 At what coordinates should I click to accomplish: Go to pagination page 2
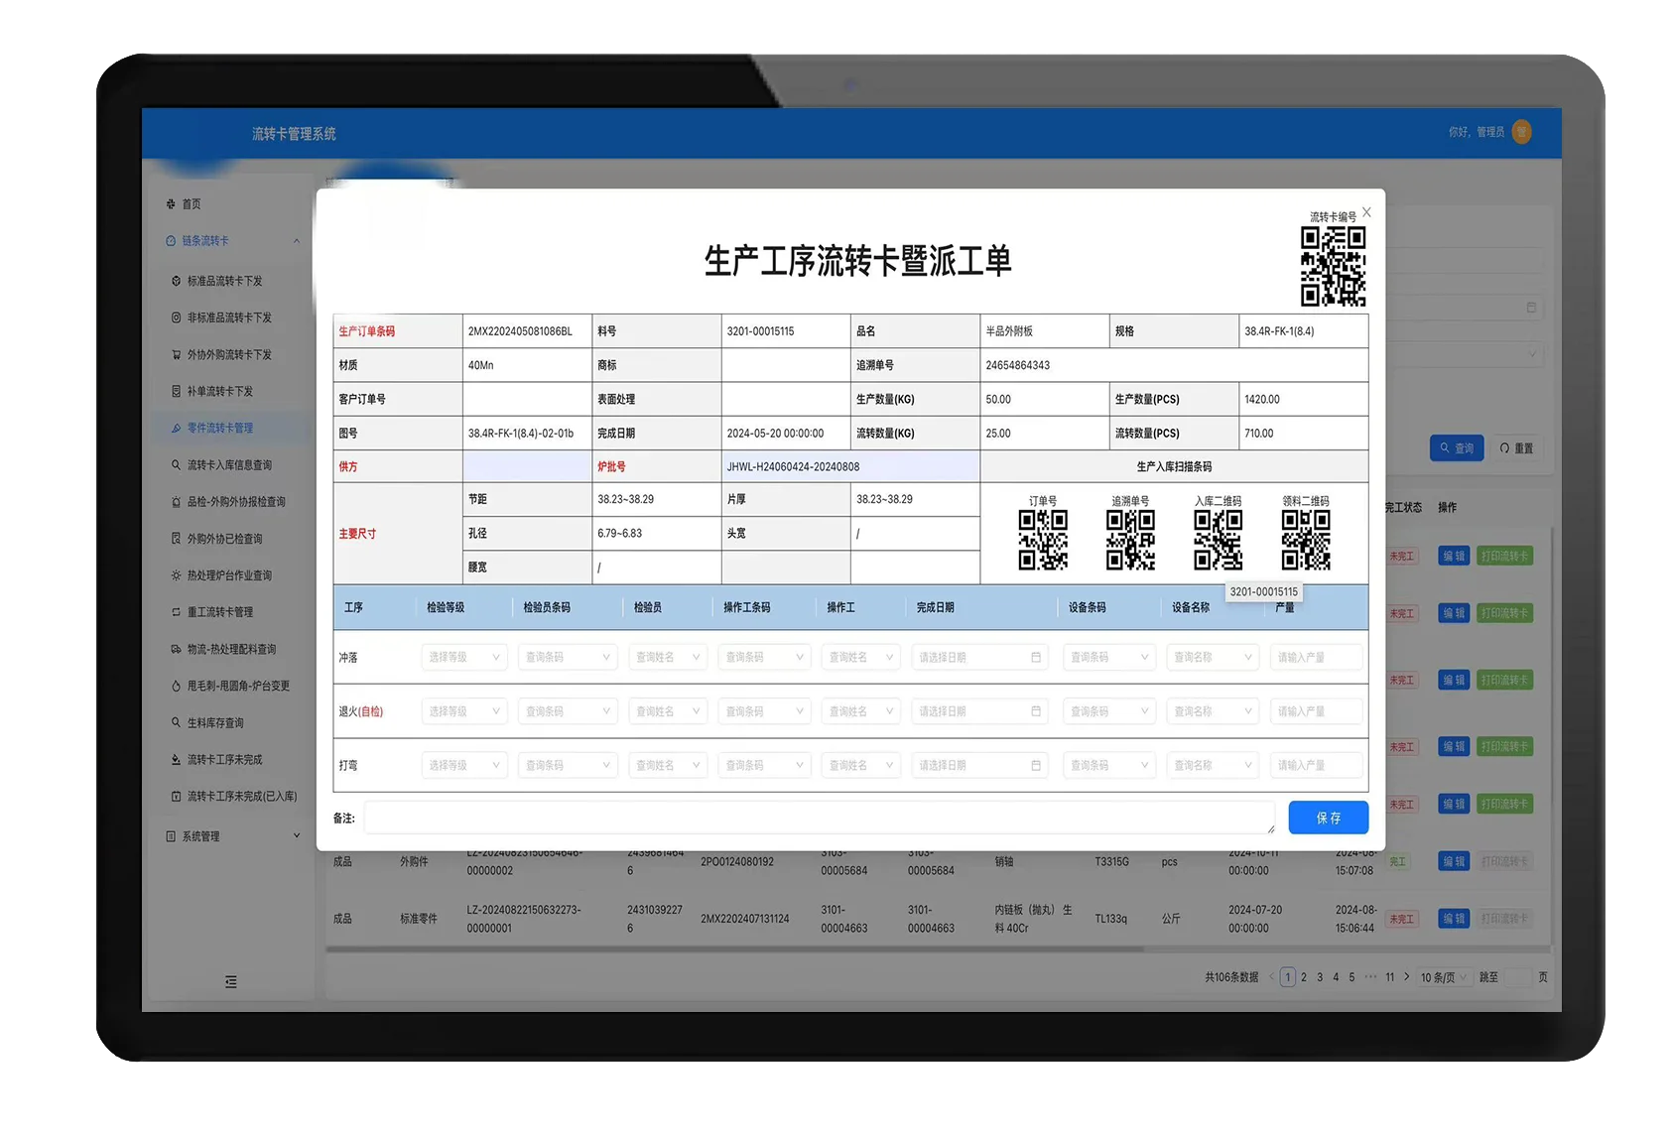pos(1304,977)
